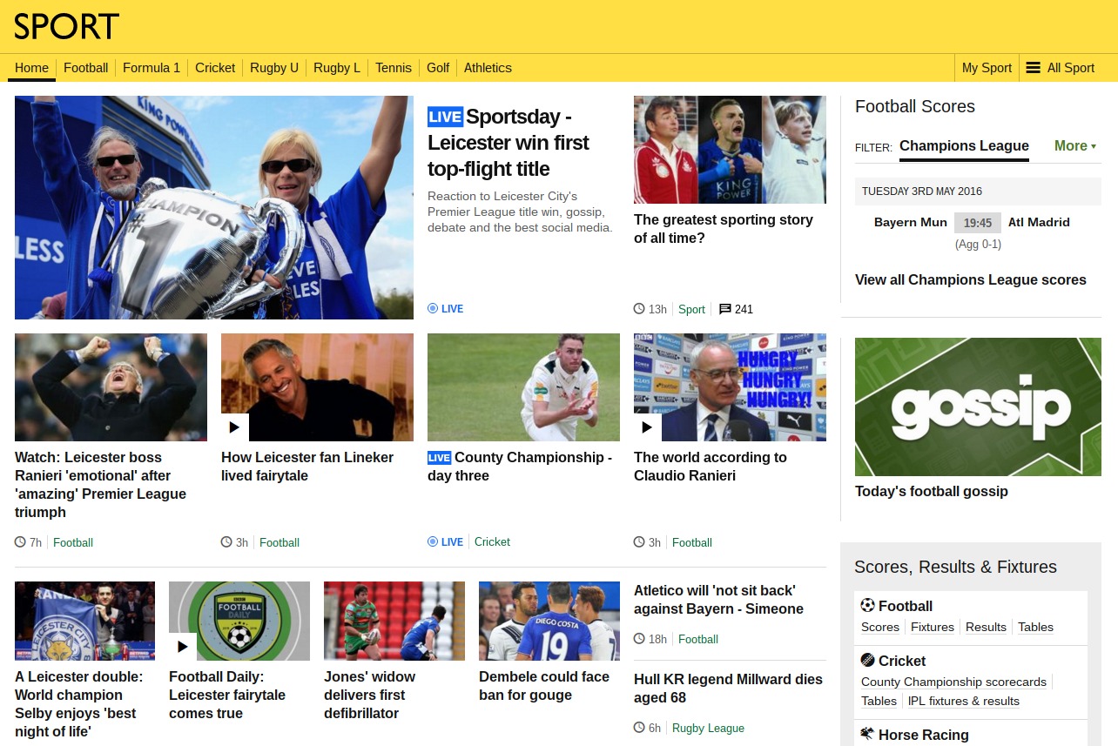Screen dimensions: 1118x746
Task: Click the comments icon next to 241
Action: 724,309
